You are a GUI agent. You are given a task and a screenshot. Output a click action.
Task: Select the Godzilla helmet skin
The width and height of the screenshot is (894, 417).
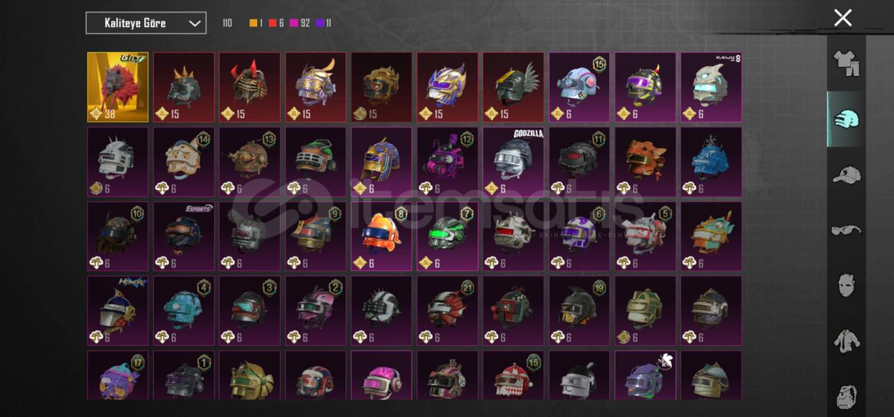pyautogui.click(x=513, y=161)
